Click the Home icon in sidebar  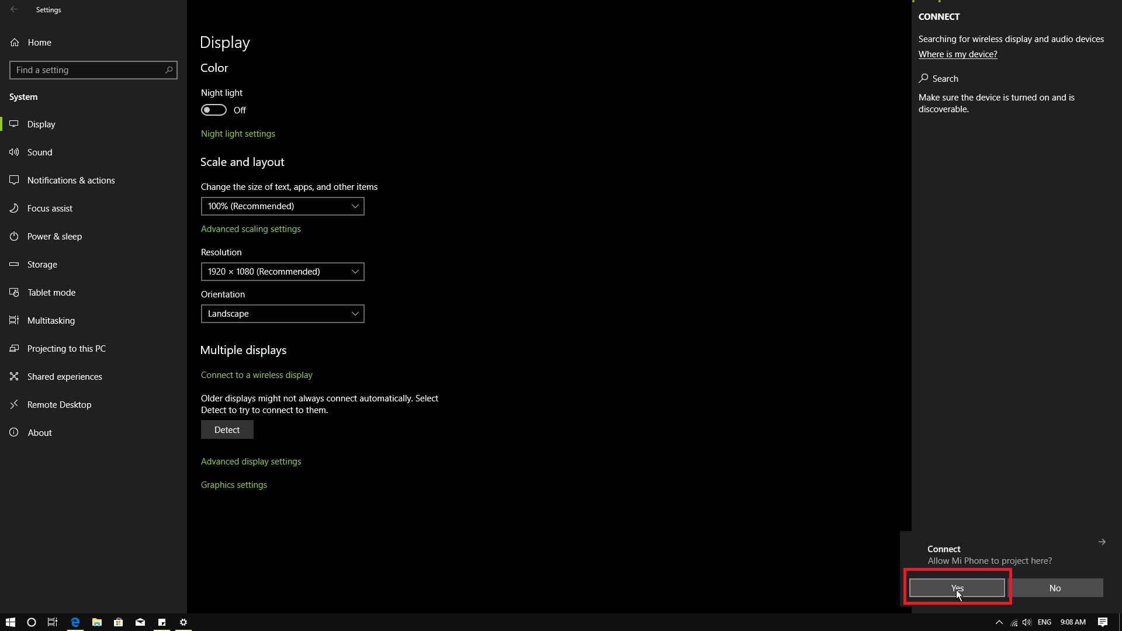click(x=15, y=43)
